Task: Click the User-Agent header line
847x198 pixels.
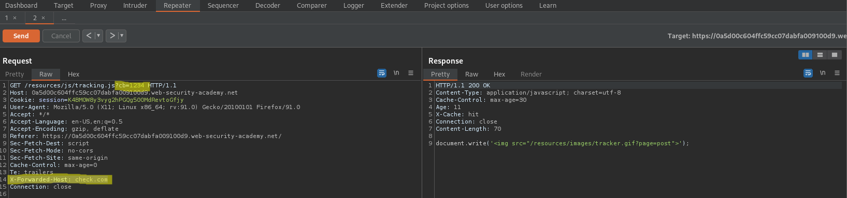Action: coord(155,107)
